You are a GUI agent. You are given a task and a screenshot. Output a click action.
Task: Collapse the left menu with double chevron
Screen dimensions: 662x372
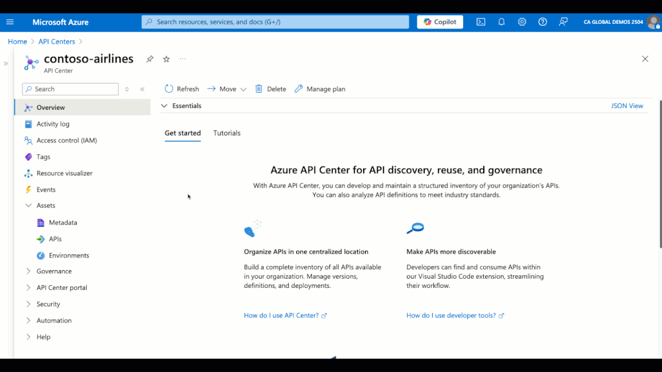pyautogui.click(x=142, y=89)
